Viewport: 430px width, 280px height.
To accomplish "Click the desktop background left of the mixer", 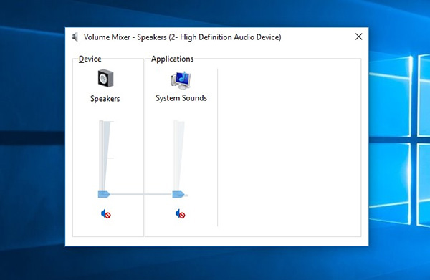I will tap(32, 137).
